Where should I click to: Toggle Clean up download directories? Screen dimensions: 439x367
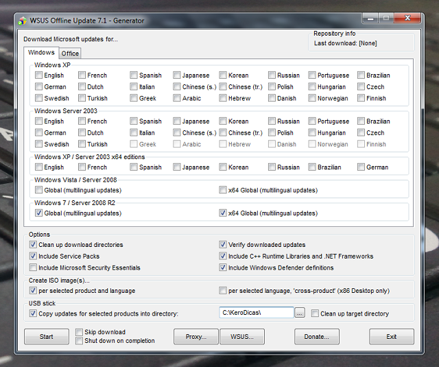click(x=33, y=244)
